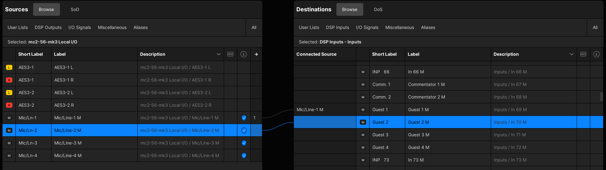The width and height of the screenshot is (606, 170).
Task: Expand the Sources Description column dropdown
Action: click(218, 54)
